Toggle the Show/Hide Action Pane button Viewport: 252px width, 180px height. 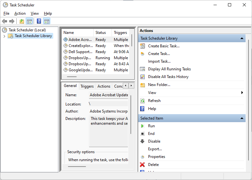pyautogui.click(x=47, y=21)
